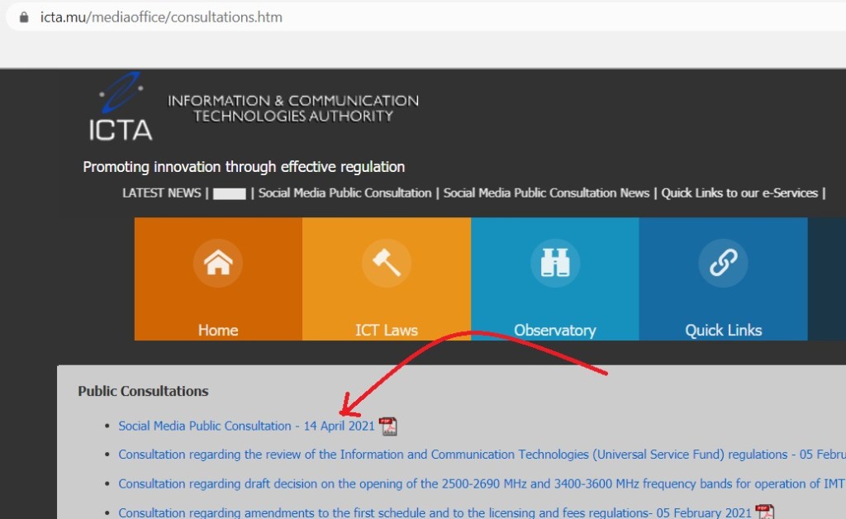Click the padlock icon in address bar
This screenshot has width=846, height=519.
click(x=23, y=17)
